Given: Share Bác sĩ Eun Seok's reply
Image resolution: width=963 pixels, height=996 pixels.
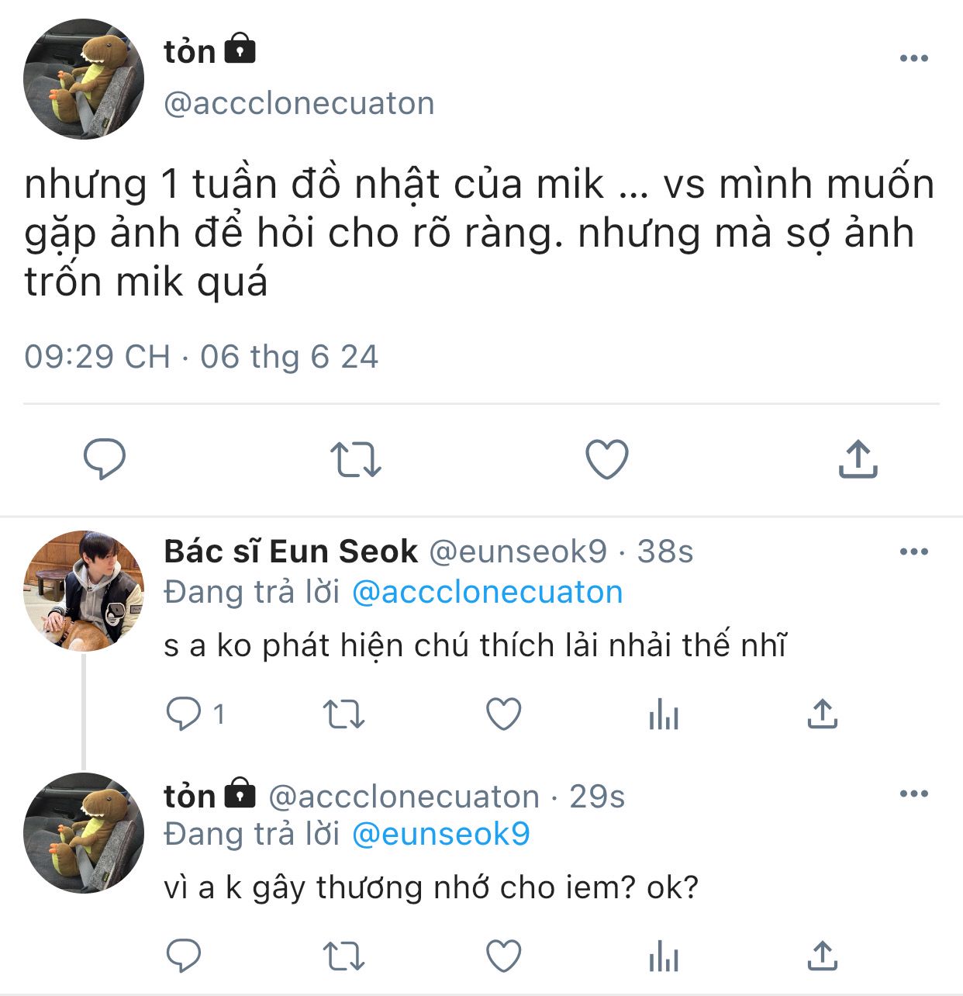Looking at the screenshot, I should click(x=823, y=714).
